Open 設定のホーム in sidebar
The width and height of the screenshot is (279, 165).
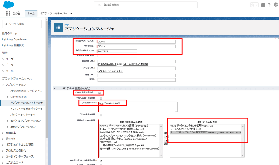coord(10,33)
